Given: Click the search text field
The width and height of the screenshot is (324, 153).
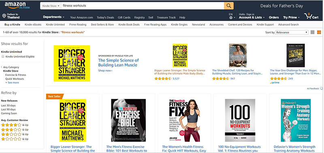Looking at the screenshot, I should click(x=143, y=6).
